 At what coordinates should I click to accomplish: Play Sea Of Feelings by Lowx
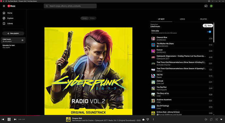point(182,107)
